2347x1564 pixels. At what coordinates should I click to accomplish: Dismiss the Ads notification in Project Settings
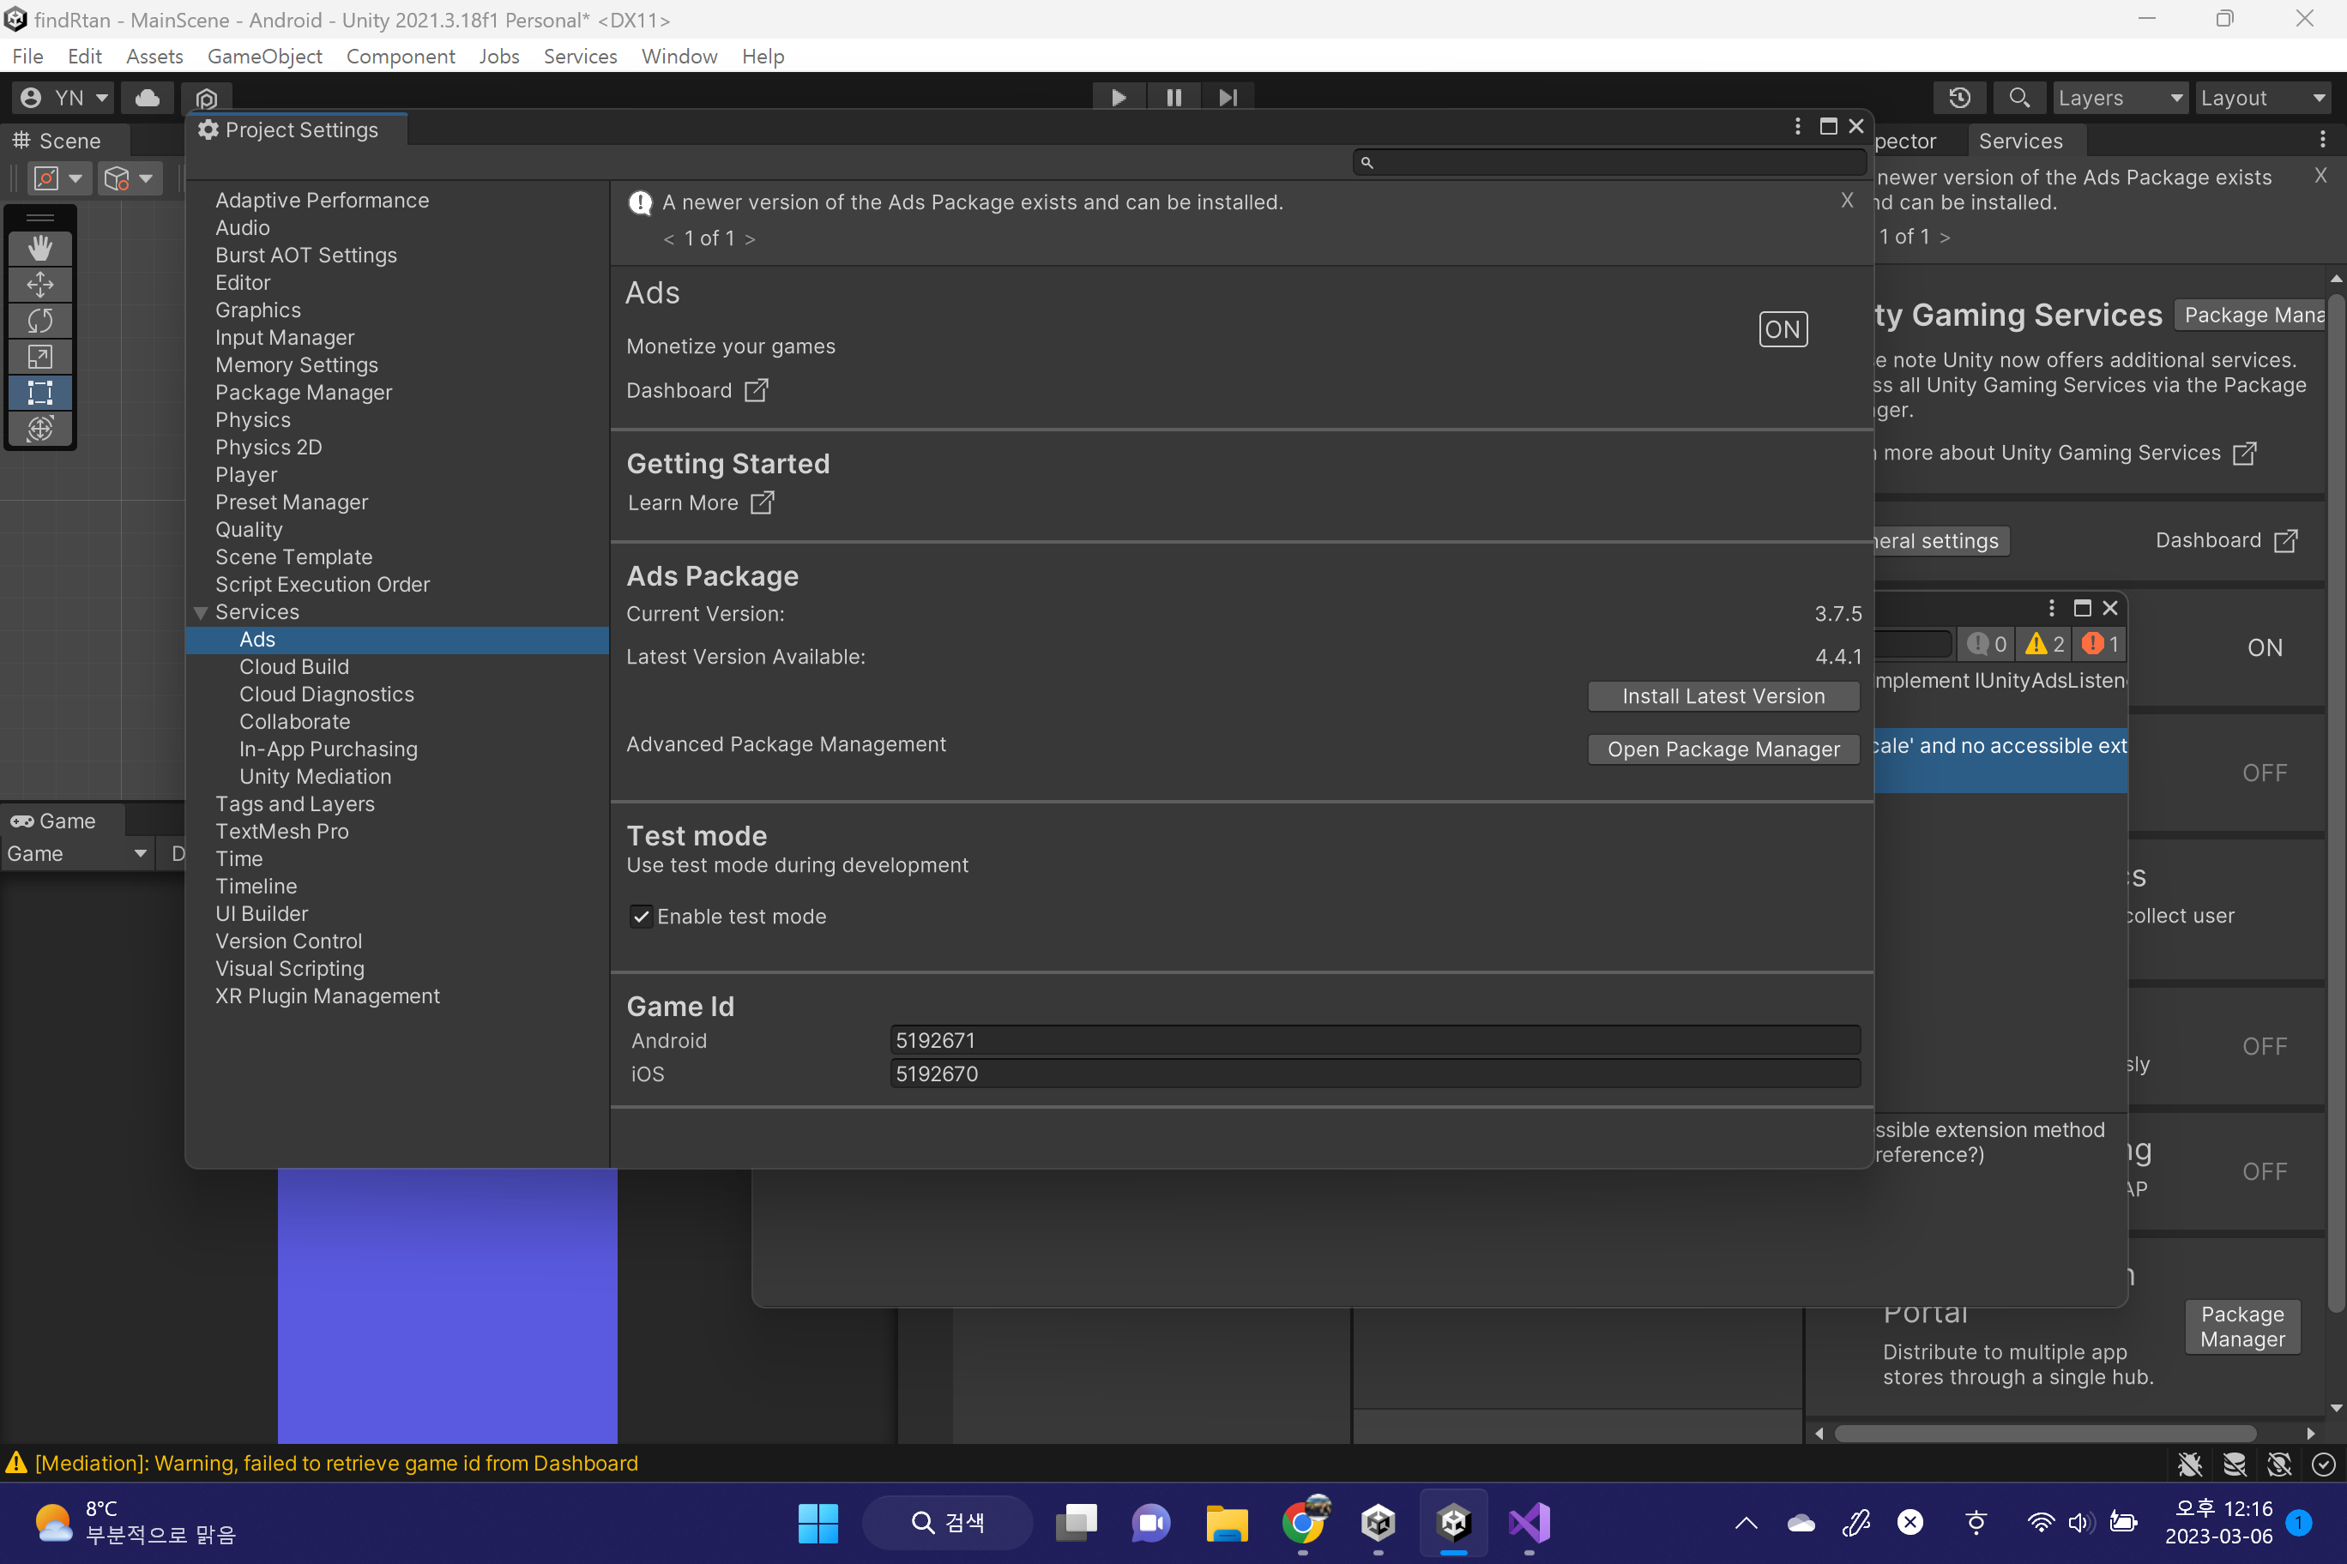(1847, 201)
